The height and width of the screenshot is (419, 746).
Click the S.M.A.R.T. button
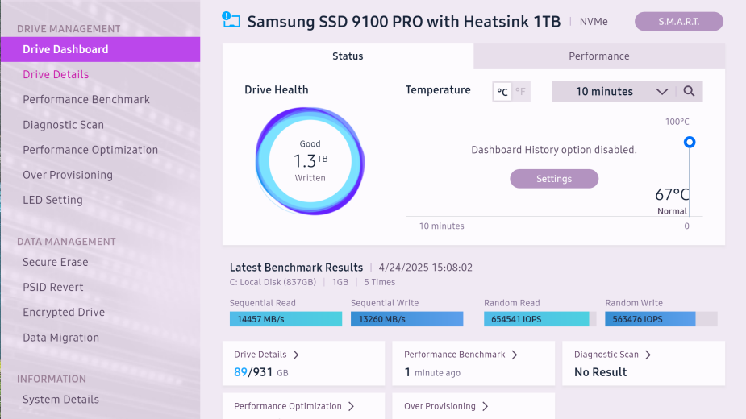(x=679, y=22)
